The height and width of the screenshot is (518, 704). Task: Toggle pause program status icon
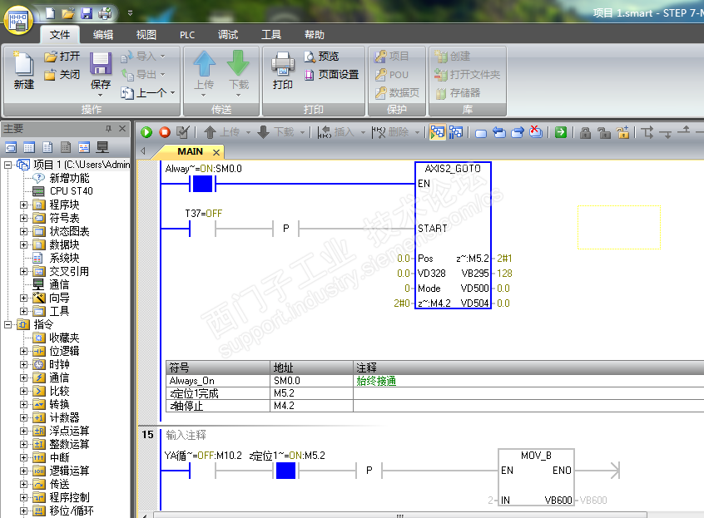click(x=456, y=132)
